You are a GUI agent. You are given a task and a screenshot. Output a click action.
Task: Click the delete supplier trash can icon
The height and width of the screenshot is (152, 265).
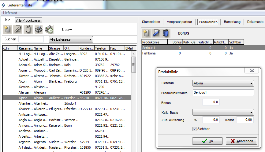tap(28, 29)
